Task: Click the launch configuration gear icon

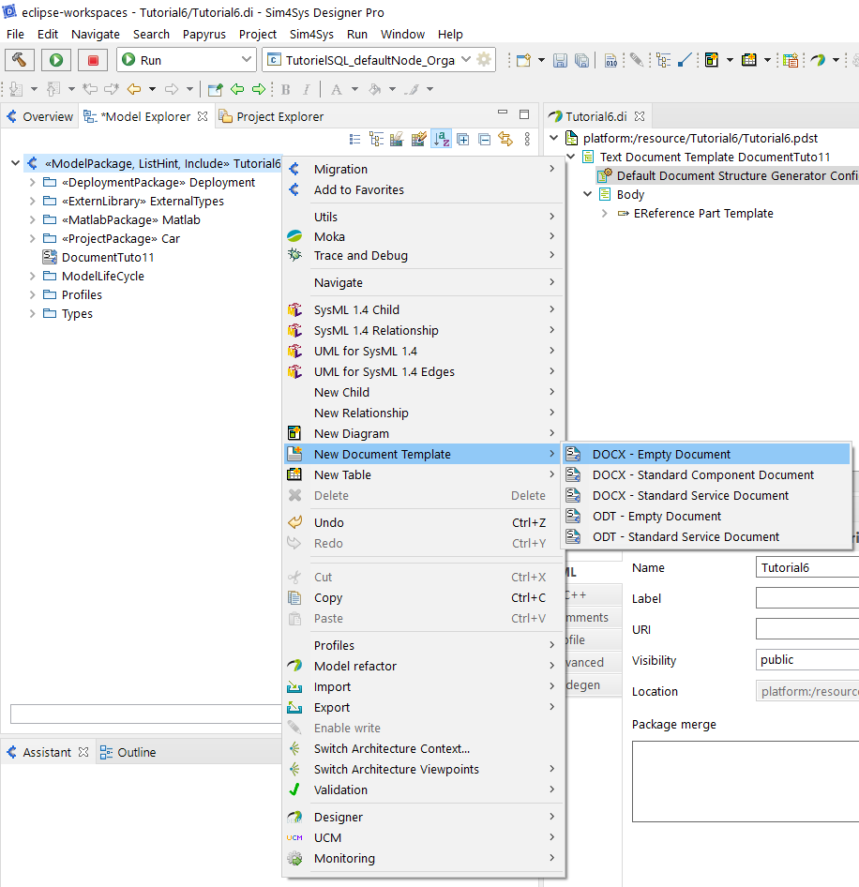Action: 484,59
